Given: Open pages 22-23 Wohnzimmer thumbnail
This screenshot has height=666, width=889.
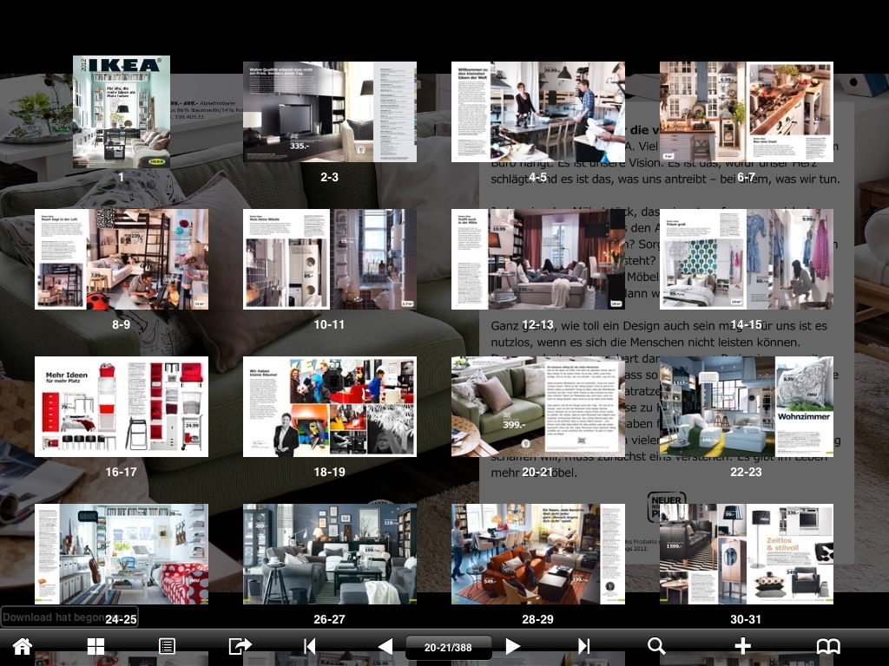Looking at the screenshot, I should tap(747, 407).
